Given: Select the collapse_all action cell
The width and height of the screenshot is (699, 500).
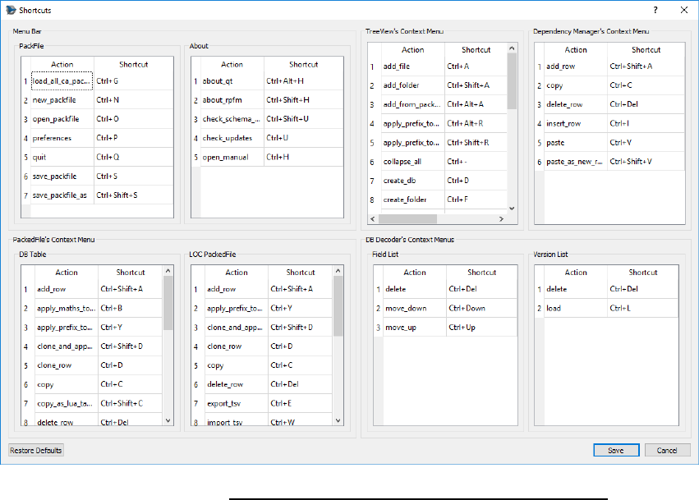Looking at the screenshot, I should pyautogui.click(x=413, y=161).
